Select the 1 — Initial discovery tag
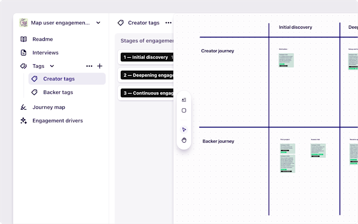Image resolution: width=358 pixels, height=224 pixels. 147,57
